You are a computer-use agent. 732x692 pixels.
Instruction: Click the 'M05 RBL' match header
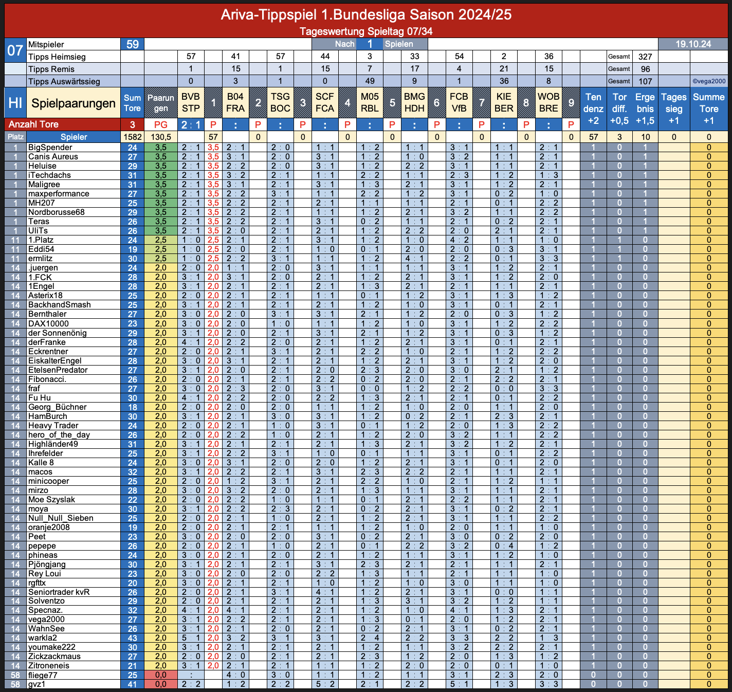tap(370, 103)
